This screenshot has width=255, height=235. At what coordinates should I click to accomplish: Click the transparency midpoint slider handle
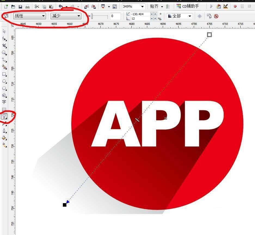[x=92, y=16]
